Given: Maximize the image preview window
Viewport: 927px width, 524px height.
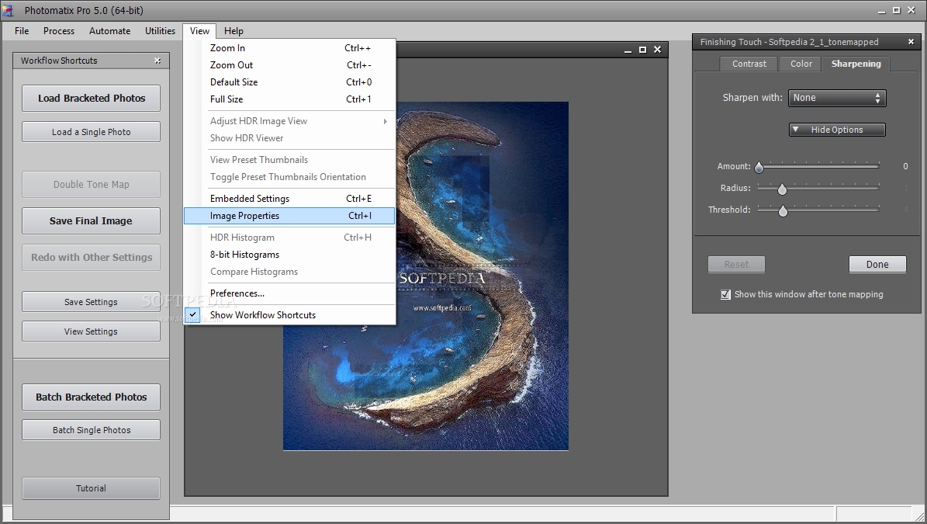Looking at the screenshot, I should point(642,50).
